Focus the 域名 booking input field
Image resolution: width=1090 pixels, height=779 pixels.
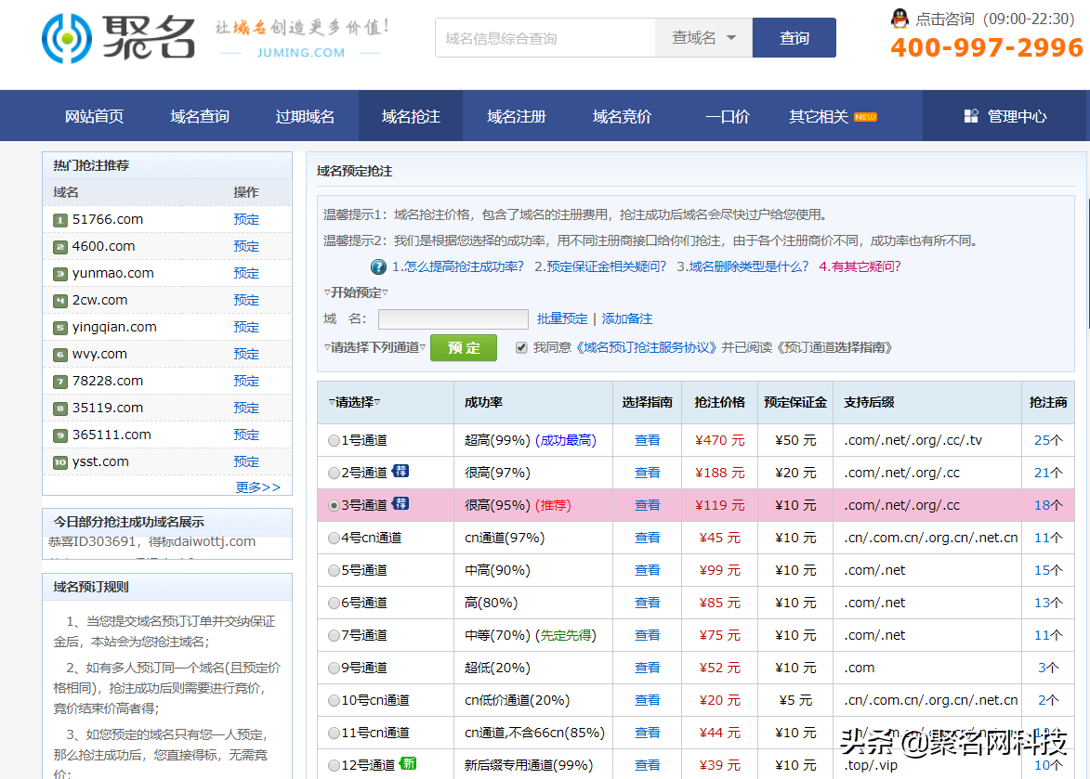pos(453,318)
